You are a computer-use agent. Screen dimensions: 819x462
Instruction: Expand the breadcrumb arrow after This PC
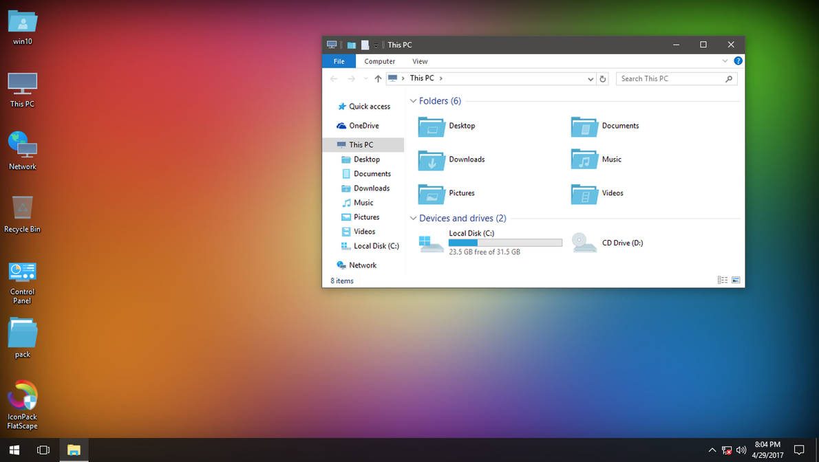pyautogui.click(x=441, y=78)
